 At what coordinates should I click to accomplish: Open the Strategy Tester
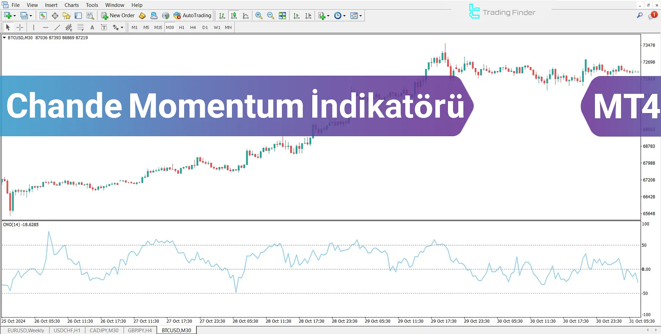[90, 15]
